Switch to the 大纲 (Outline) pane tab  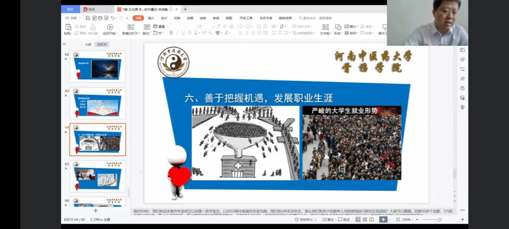(88, 45)
